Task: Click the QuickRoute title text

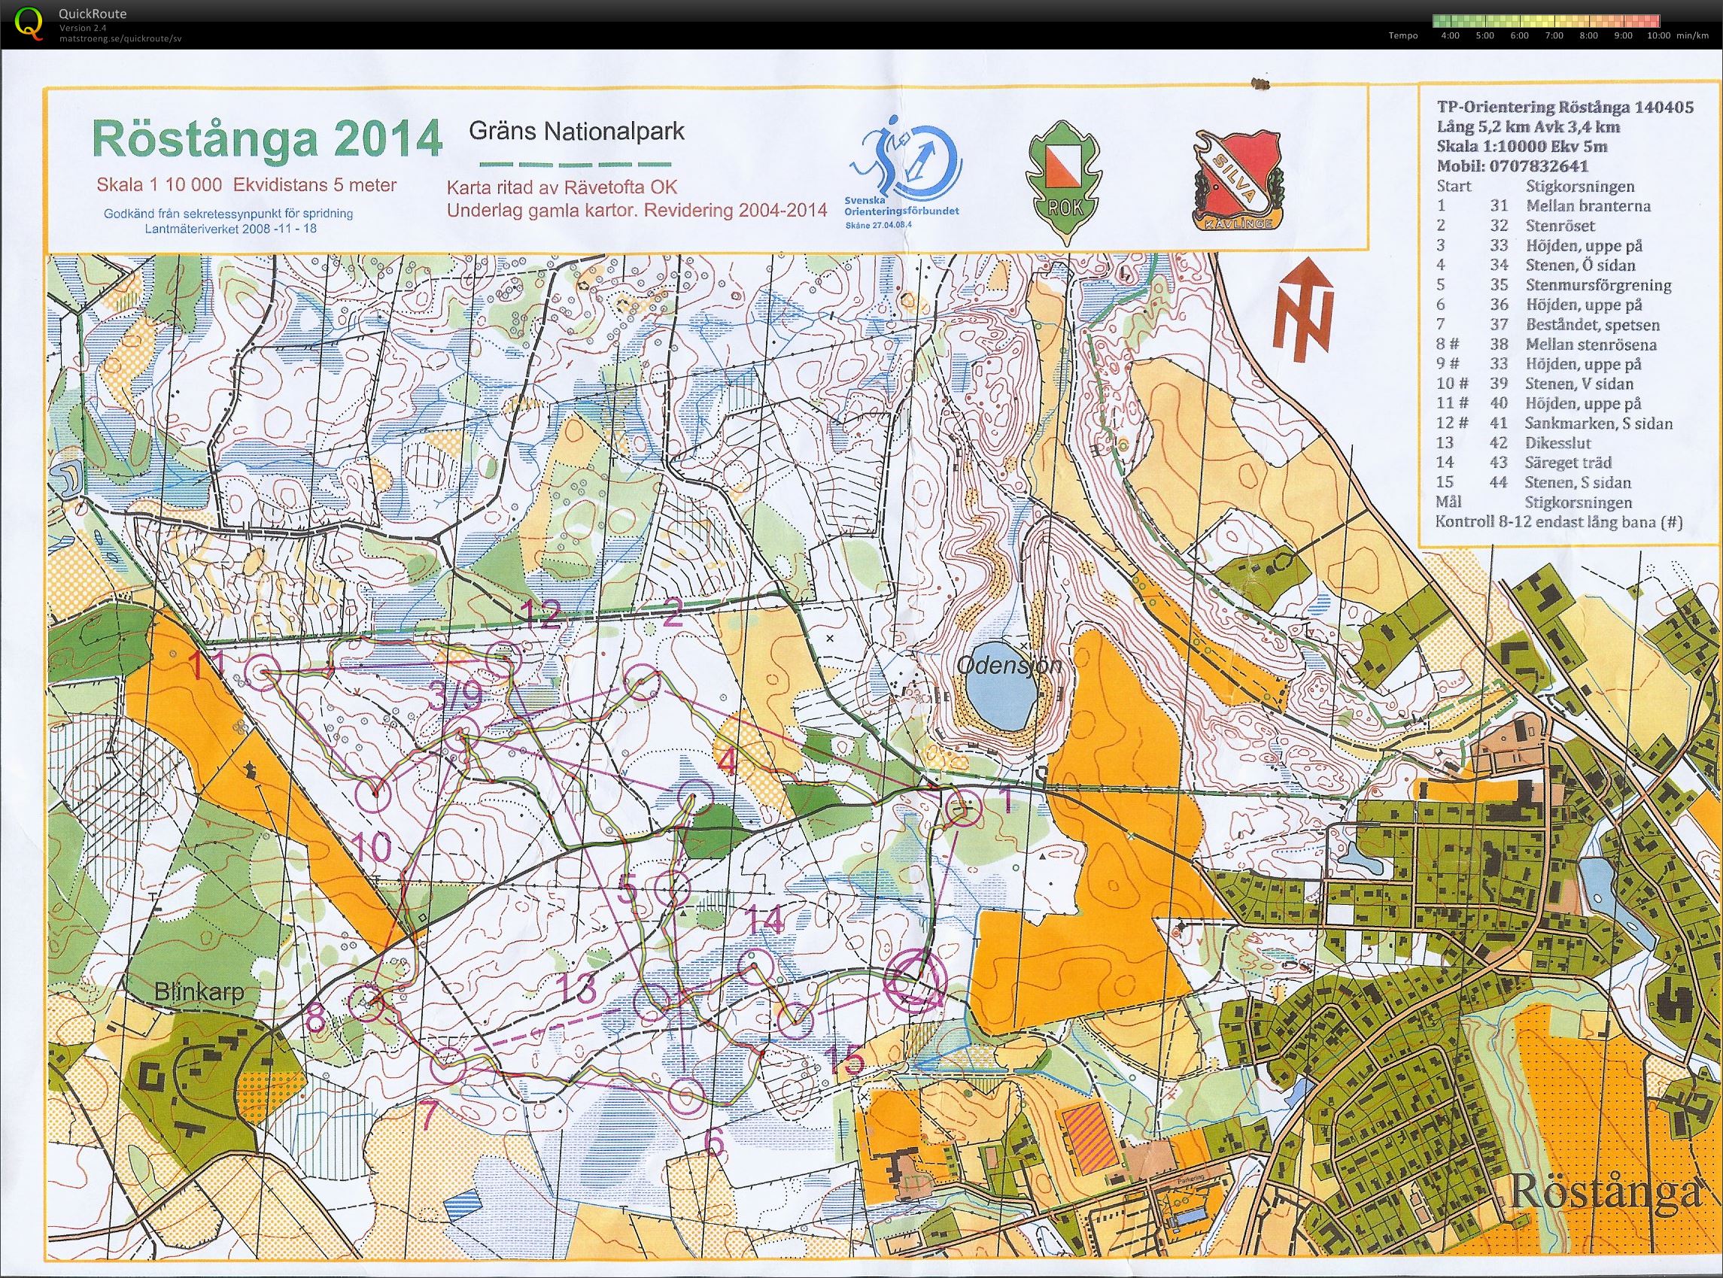Action: (x=92, y=14)
